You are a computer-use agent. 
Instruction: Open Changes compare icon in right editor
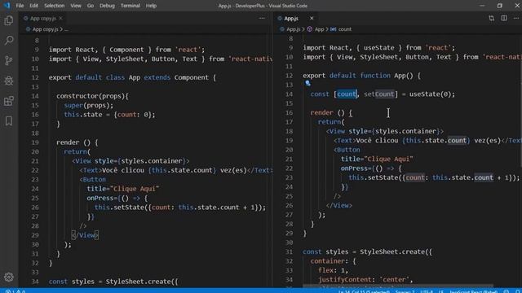click(x=491, y=18)
